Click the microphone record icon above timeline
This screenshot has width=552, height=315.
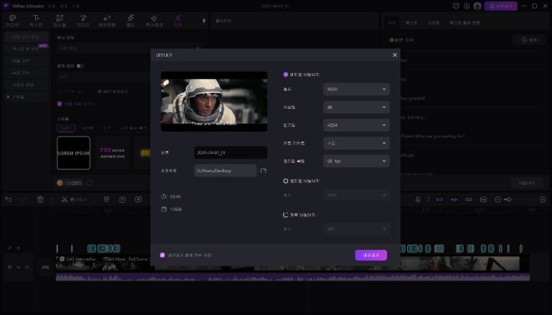(418, 199)
